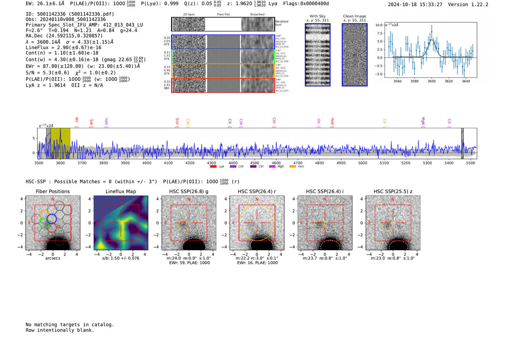Click the OII line marker label
This screenshot has width=514, height=350.
(x=319, y=121)
